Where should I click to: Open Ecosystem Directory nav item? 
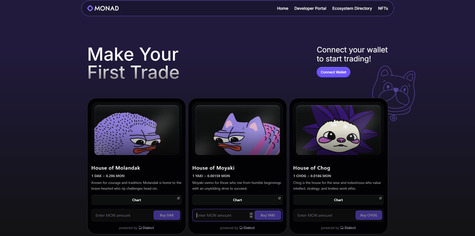tap(352, 8)
